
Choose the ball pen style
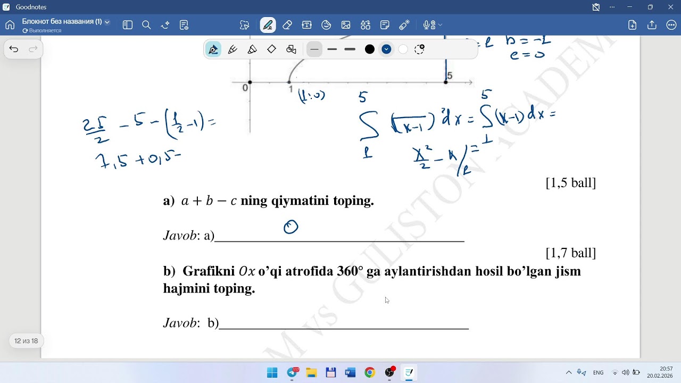coord(232,49)
